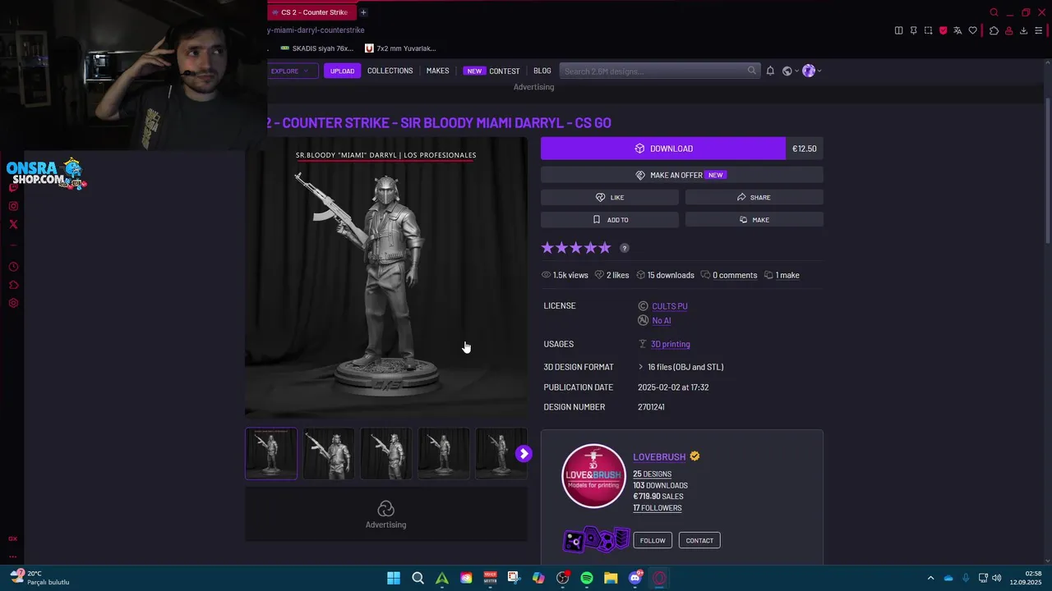Open a new tab with plus button
1052x591 pixels.
pos(363,12)
